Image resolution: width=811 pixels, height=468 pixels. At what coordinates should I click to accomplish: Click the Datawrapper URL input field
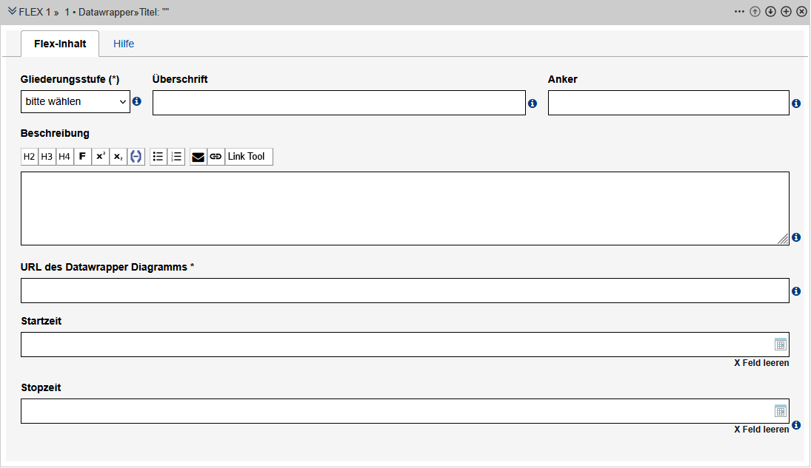(x=404, y=291)
